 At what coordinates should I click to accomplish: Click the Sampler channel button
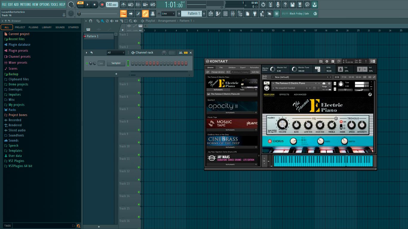[116, 63]
